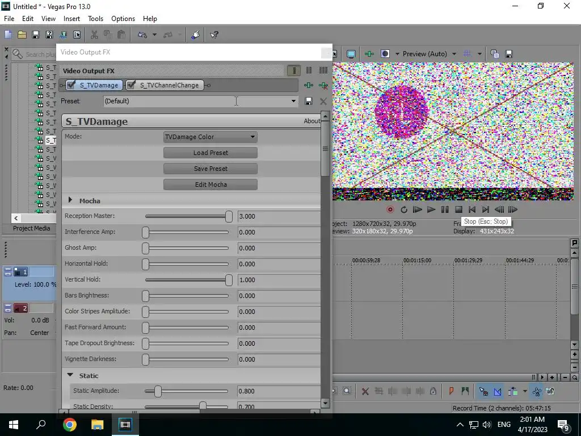The height and width of the screenshot is (436, 581).
Task: Uncheck the S_TVDamage plug-in checkbox
Action: point(71,85)
